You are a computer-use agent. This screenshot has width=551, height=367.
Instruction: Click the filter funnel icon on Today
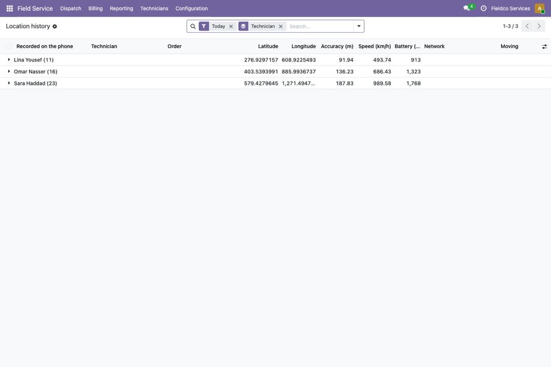tap(204, 26)
